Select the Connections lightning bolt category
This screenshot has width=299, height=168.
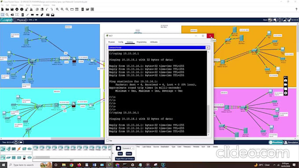tap(19, 149)
